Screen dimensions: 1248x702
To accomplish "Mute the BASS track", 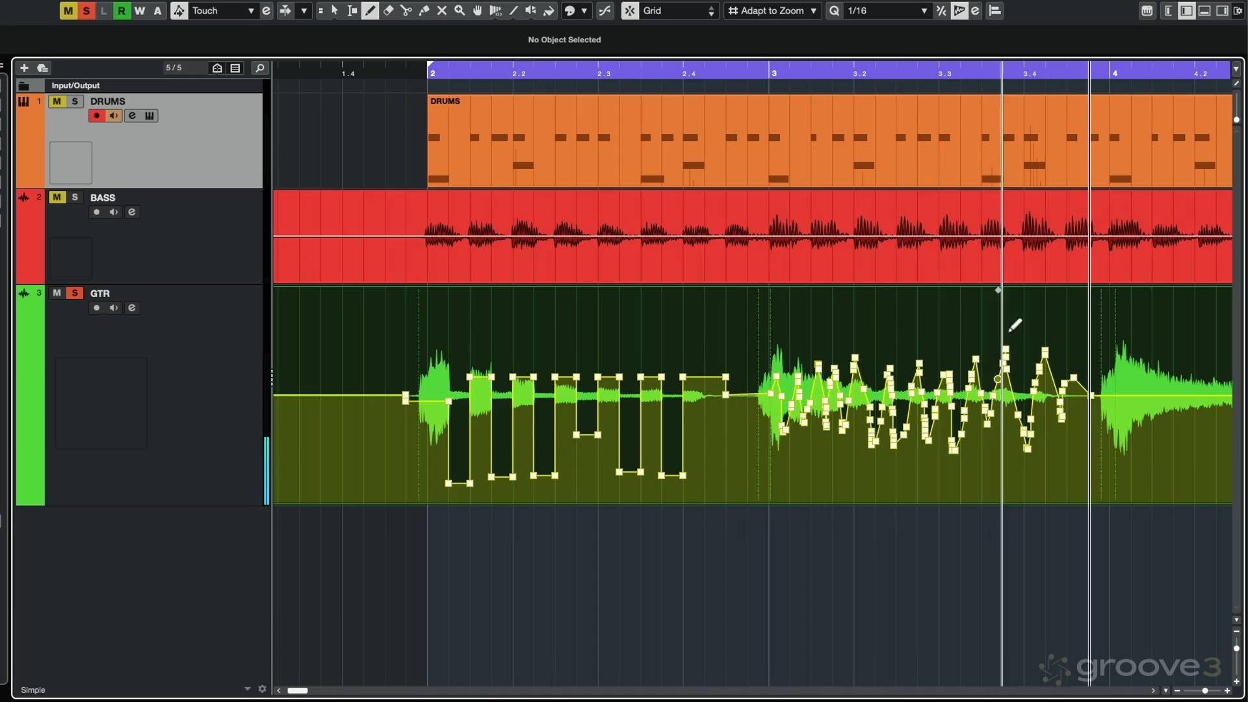I will (57, 197).
